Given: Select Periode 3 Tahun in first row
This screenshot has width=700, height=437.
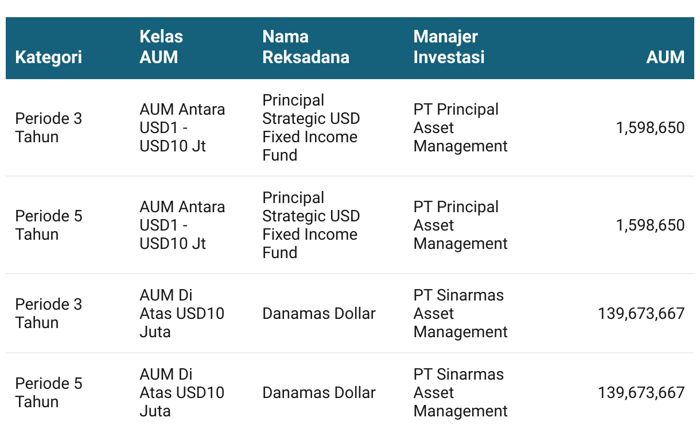Looking at the screenshot, I should point(49,127).
